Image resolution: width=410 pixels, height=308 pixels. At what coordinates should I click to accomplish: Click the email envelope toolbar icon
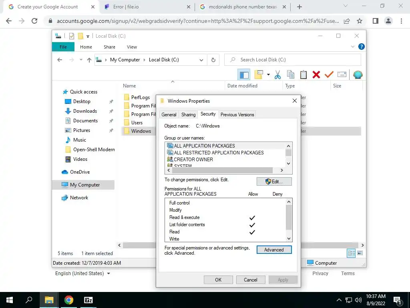[x=342, y=75]
